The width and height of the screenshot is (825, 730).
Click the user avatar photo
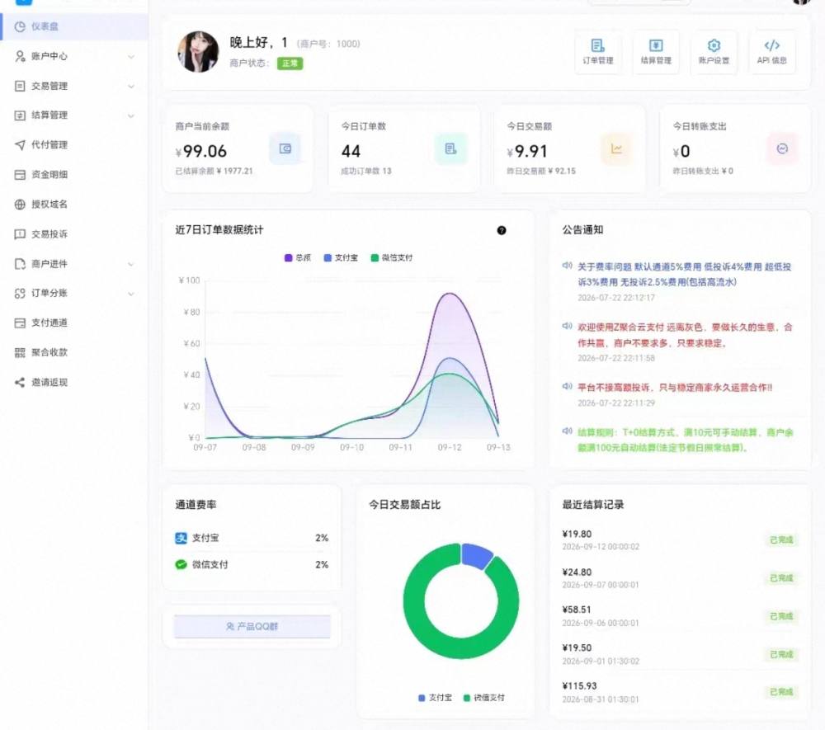click(198, 51)
